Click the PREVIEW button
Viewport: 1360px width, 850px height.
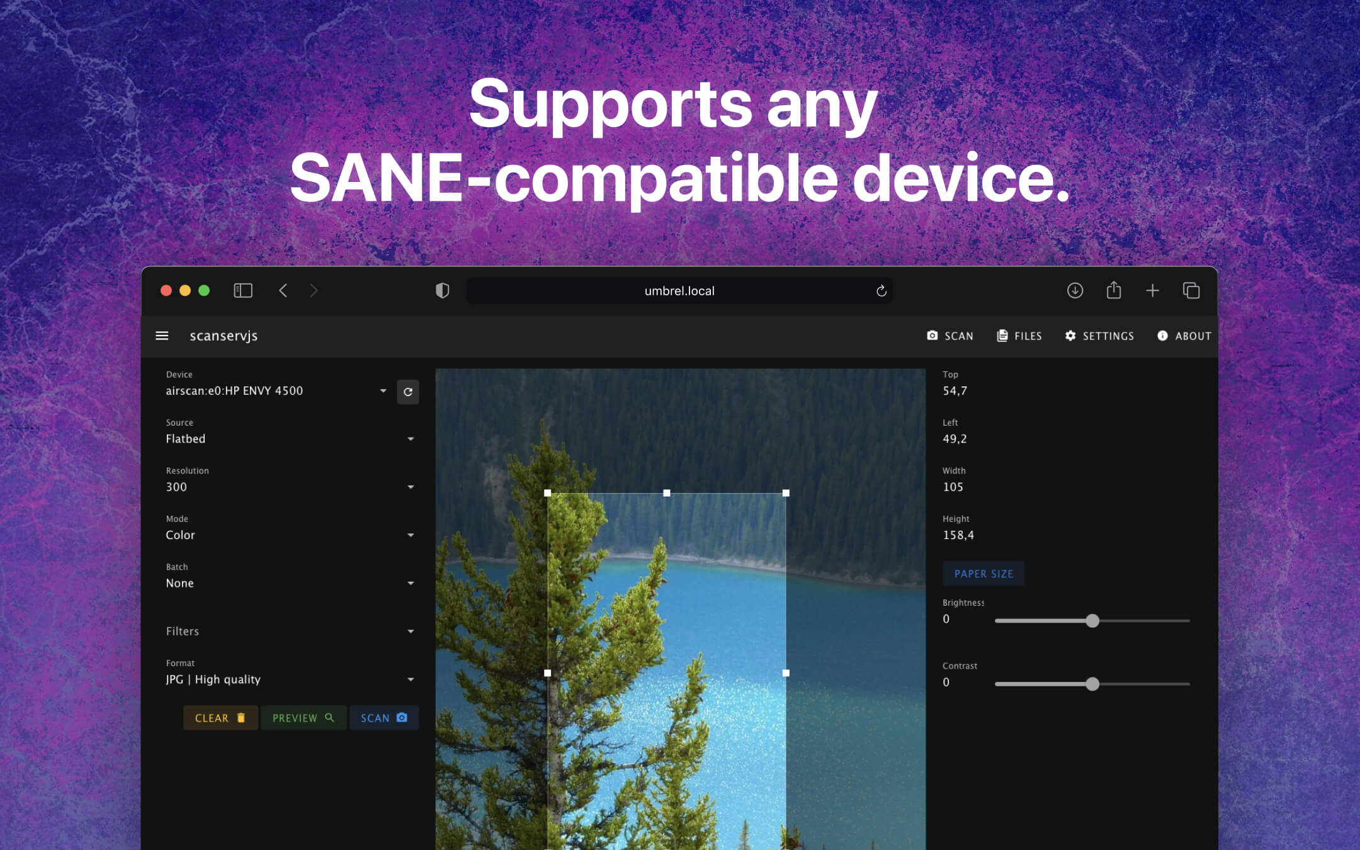(303, 718)
